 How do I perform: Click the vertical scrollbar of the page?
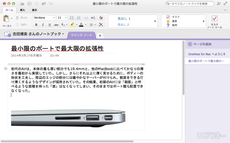point(183,67)
